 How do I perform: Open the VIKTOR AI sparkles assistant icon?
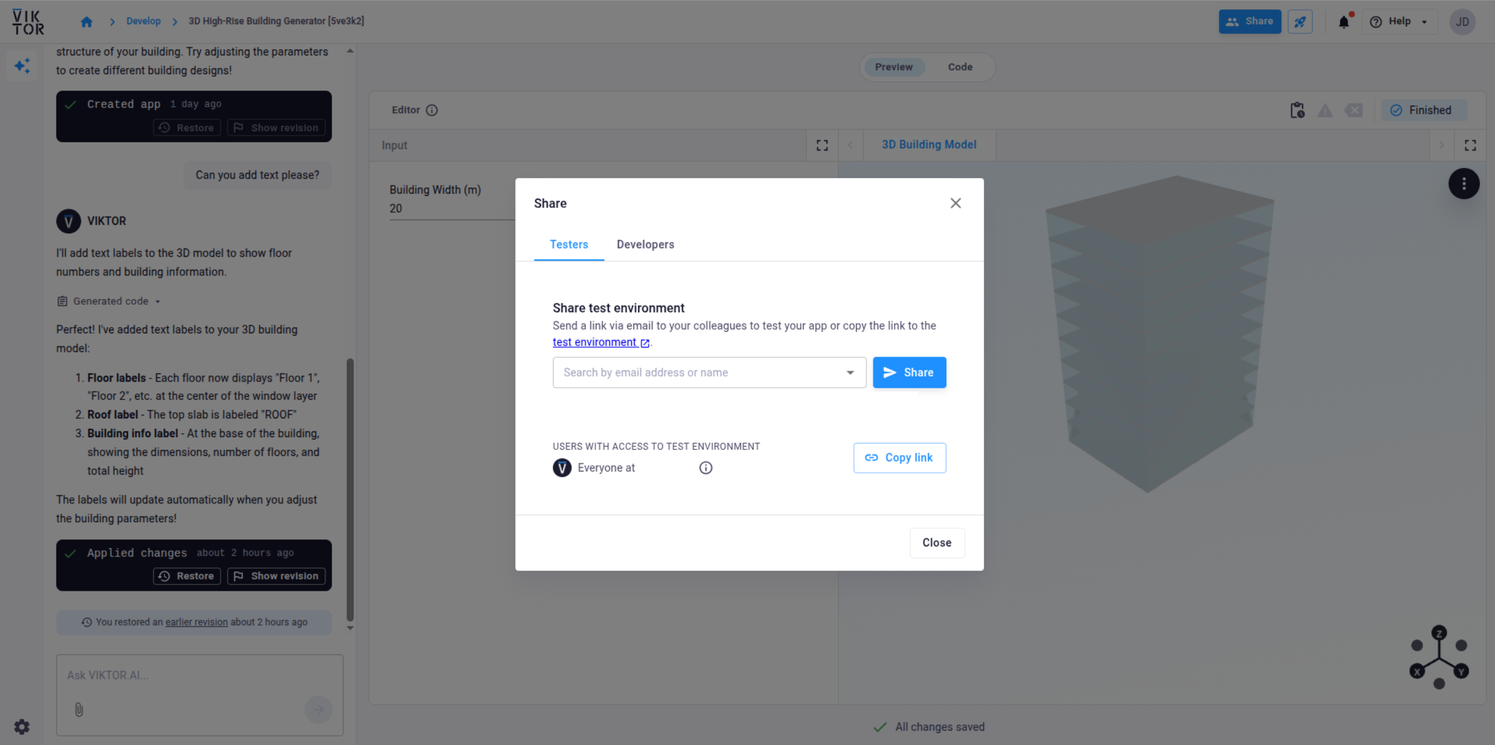tap(22, 65)
